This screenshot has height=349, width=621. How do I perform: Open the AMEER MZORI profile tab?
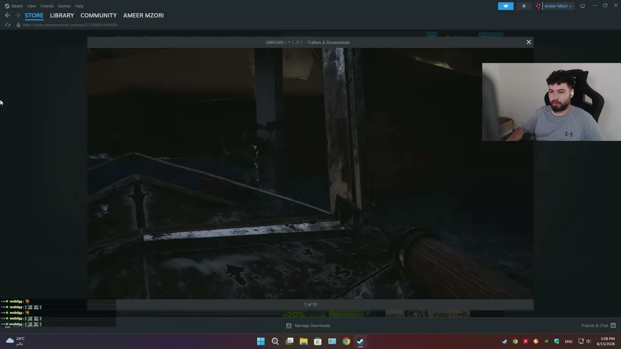coord(144,16)
